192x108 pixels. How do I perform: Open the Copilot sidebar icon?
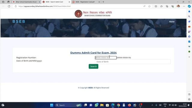(x=189, y=6)
